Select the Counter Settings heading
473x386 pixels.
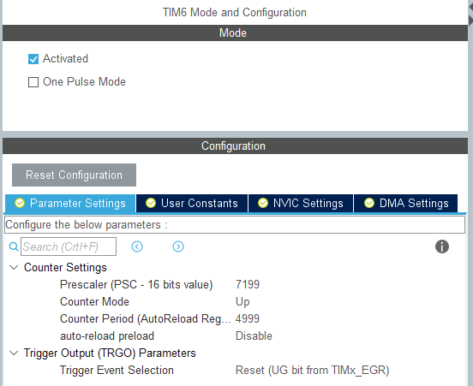(x=65, y=268)
